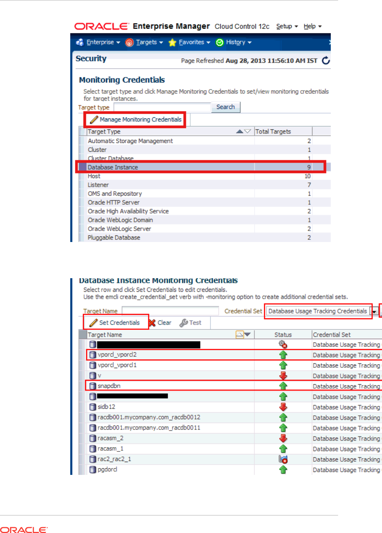The width and height of the screenshot is (382, 533).
Task: Click the red X Clear icon
Action: [x=152, y=322]
